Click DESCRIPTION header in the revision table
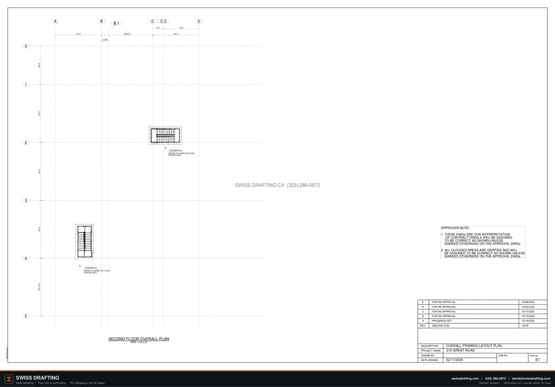 click(x=441, y=326)
